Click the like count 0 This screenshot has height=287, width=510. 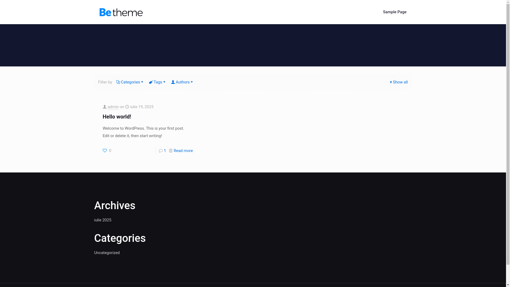[x=110, y=151]
